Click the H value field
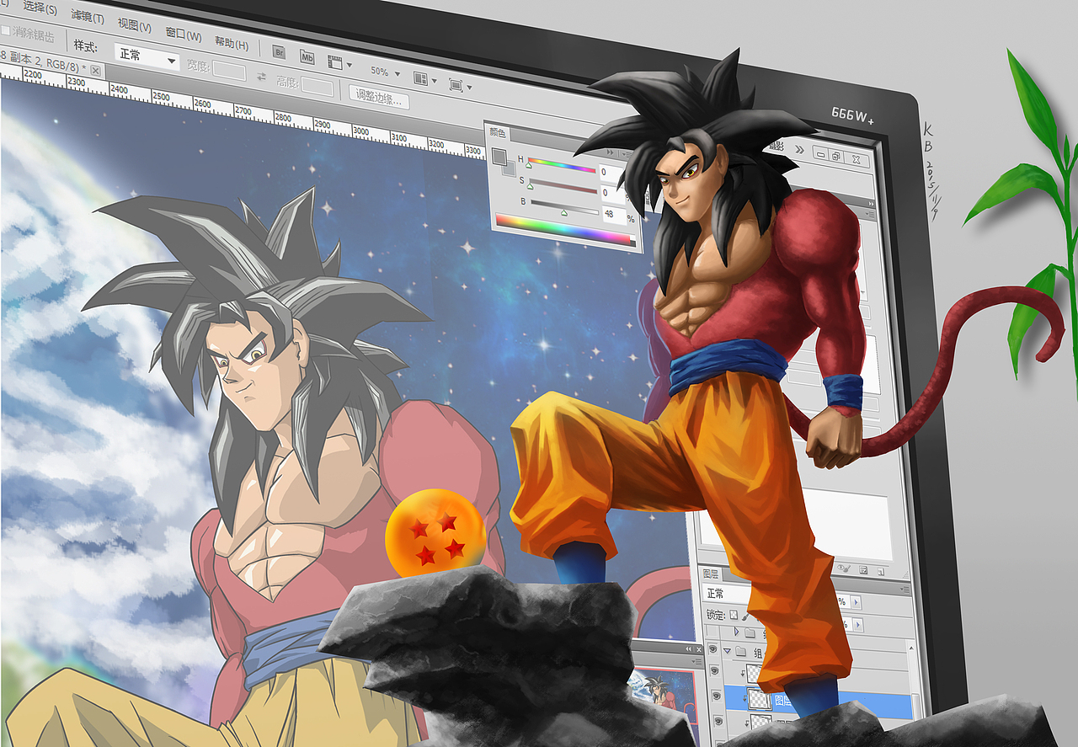Viewport: 1078px width, 747px height. pyautogui.click(x=611, y=172)
